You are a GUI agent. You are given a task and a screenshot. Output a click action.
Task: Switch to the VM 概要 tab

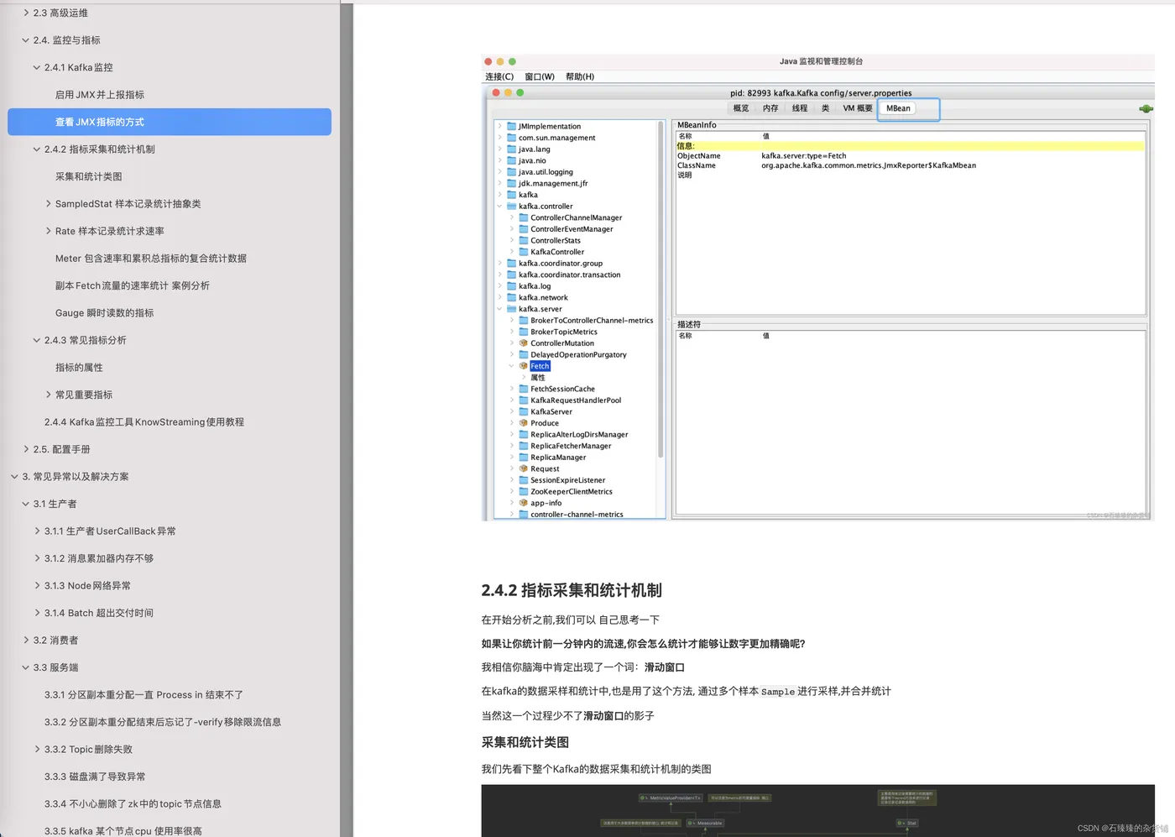click(x=858, y=108)
